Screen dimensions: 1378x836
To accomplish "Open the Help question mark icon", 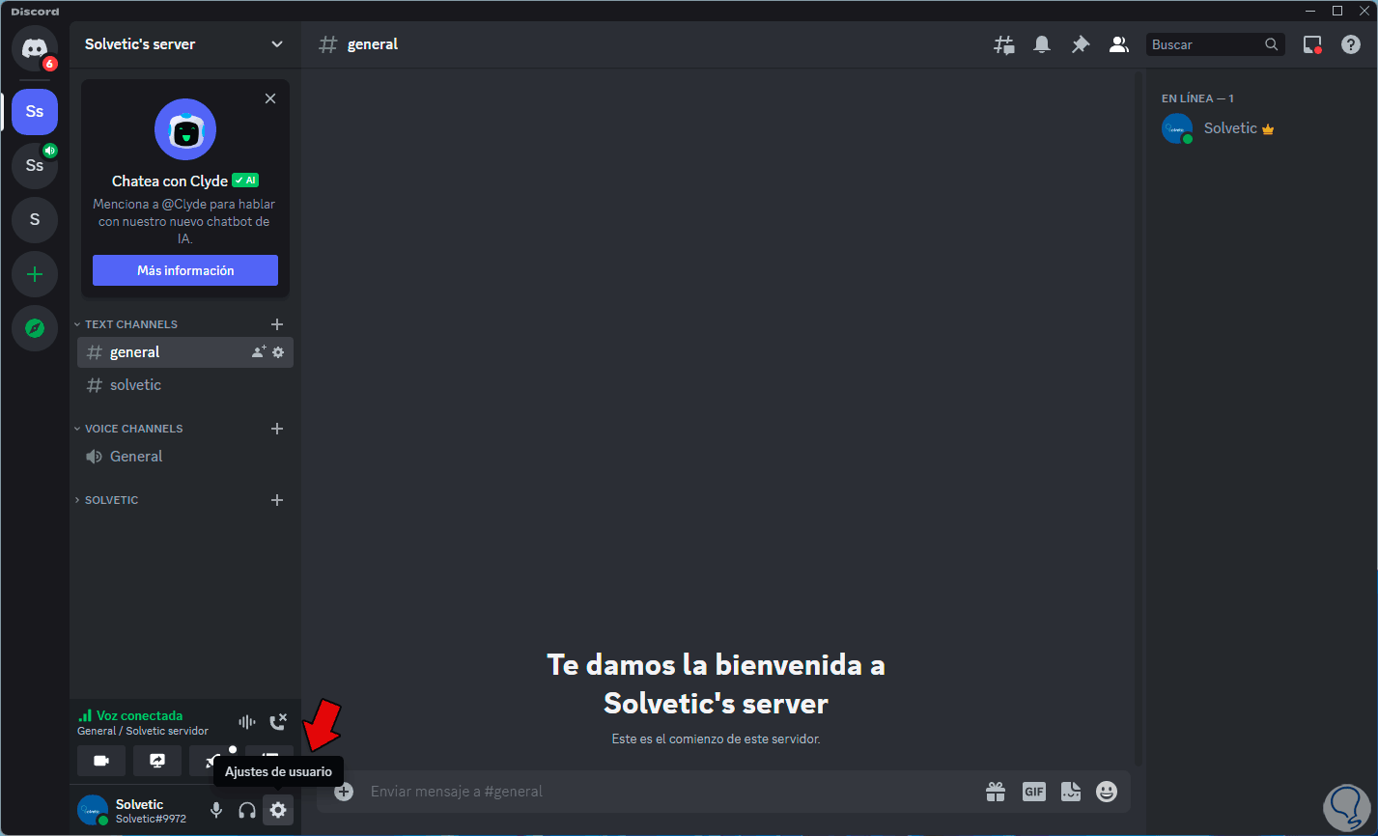I will [1351, 44].
